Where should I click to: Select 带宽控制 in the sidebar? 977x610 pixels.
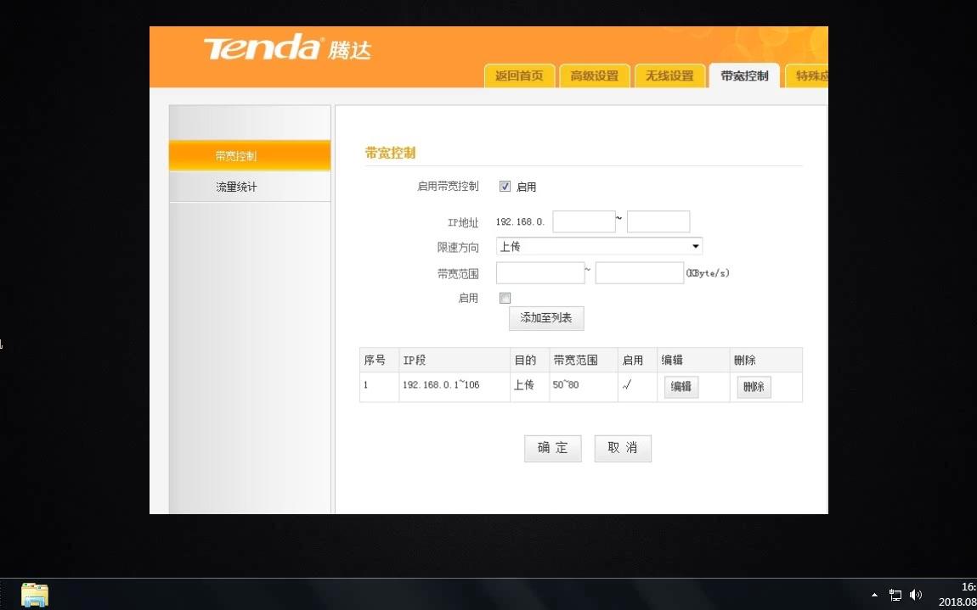coord(235,155)
